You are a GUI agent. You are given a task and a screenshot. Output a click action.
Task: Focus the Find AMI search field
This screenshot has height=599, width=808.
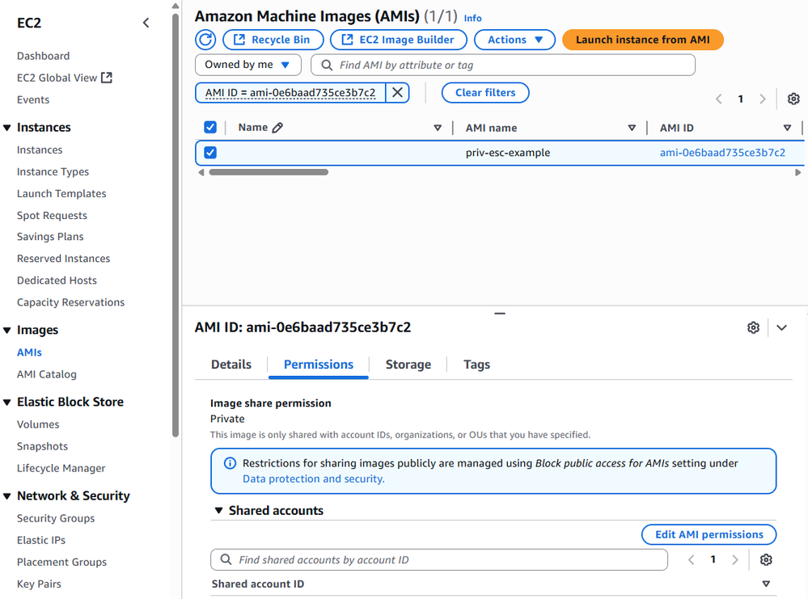[x=503, y=65]
